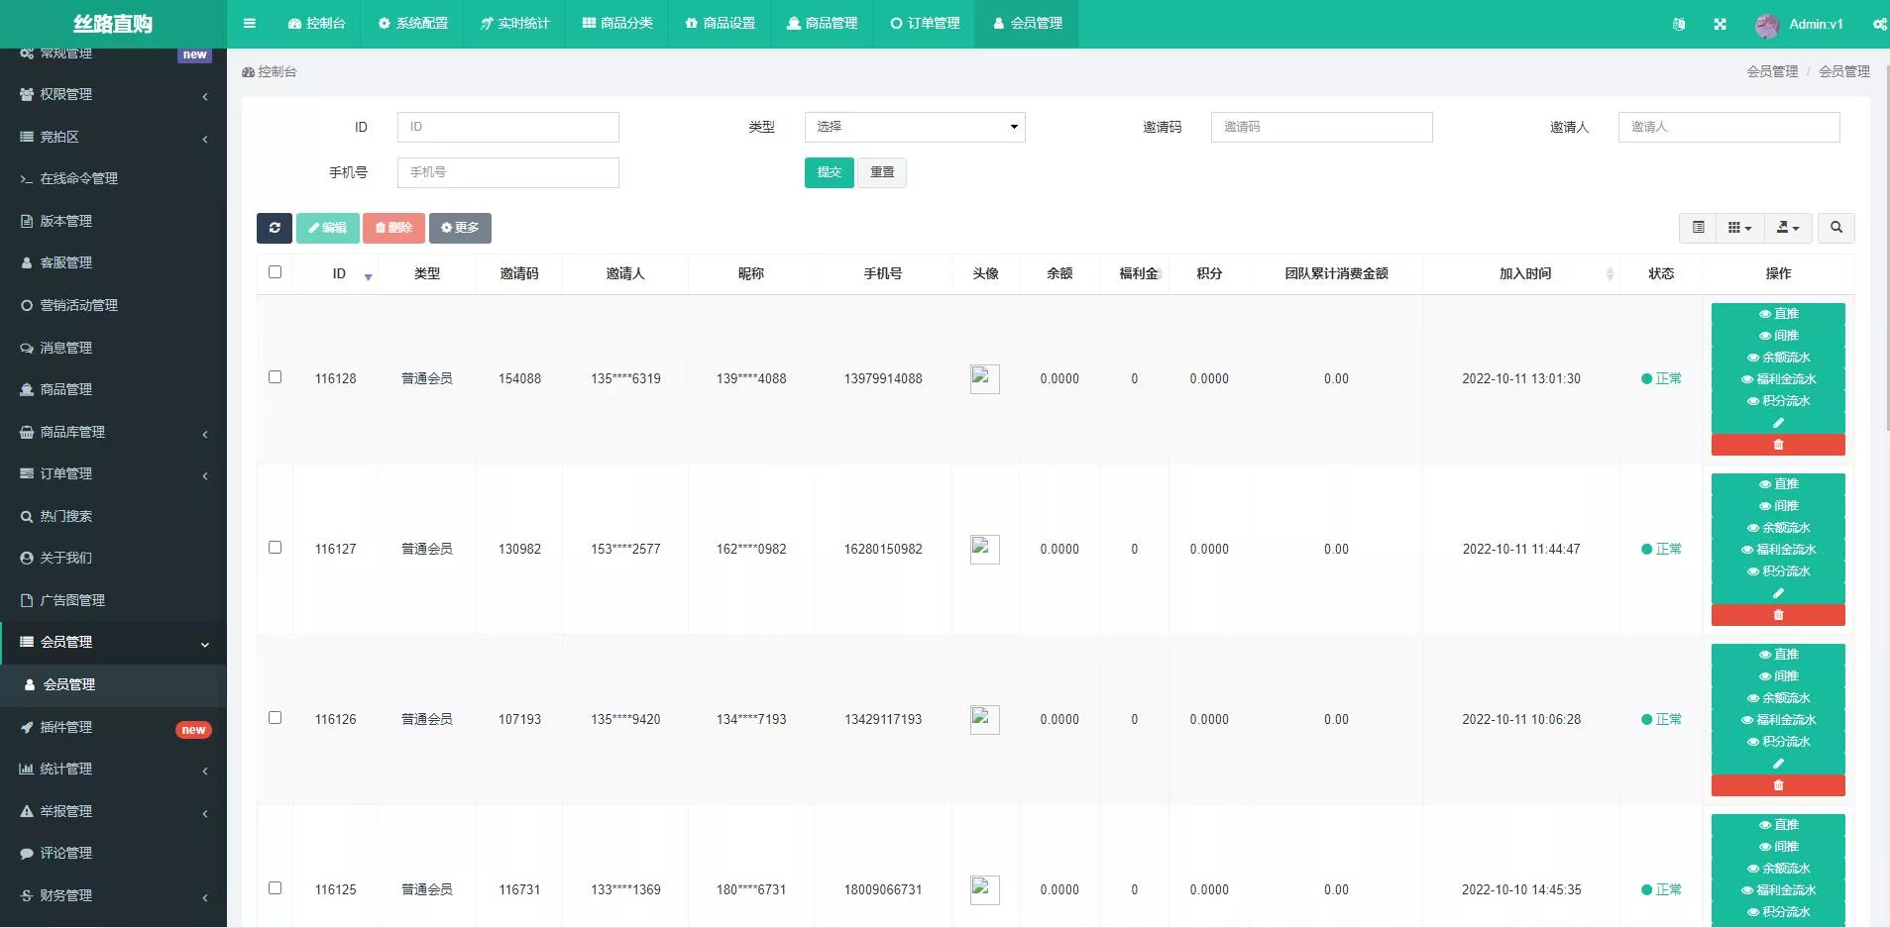
Task: Open the column display grid dropdown
Action: coord(1740,228)
